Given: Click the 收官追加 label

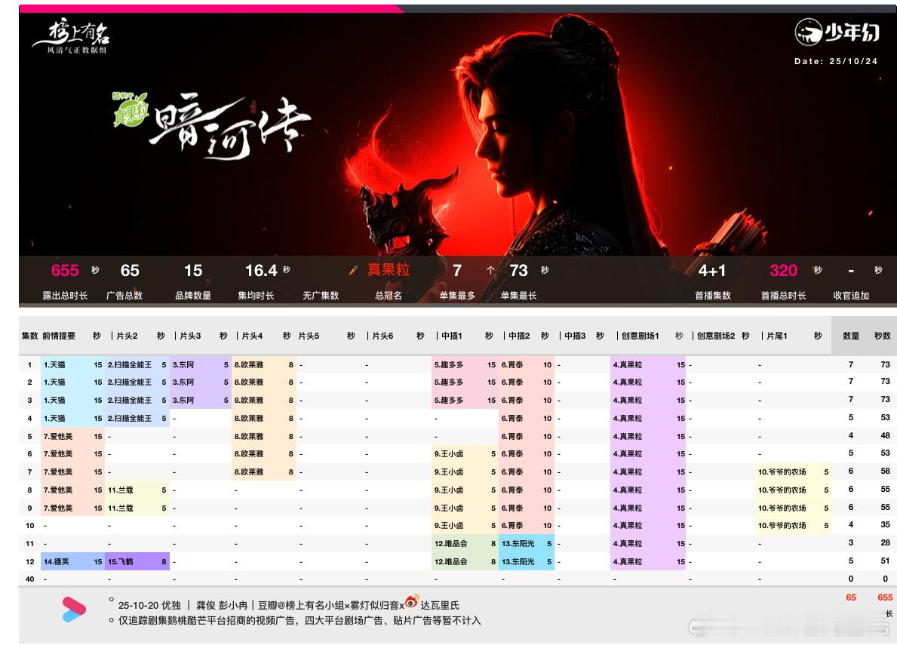Looking at the screenshot, I should pos(851,296).
